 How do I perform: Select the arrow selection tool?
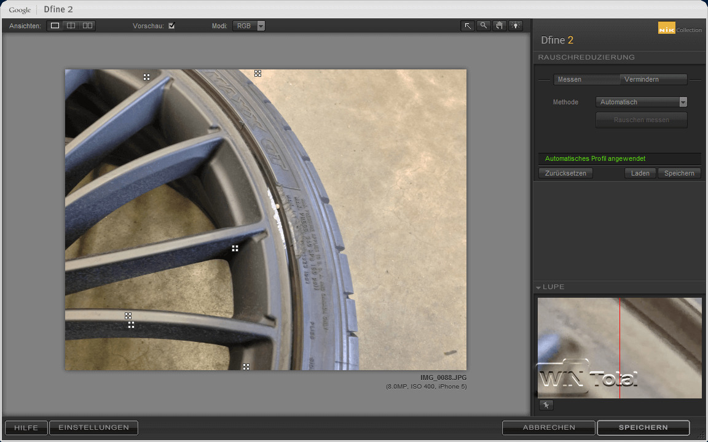pyautogui.click(x=468, y=26)
